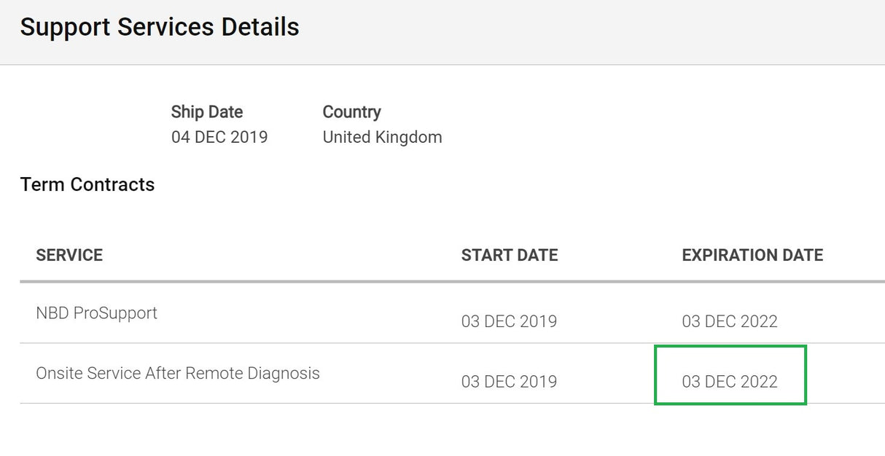Click the highlighted Onsite Service expiration date

tap(730, 382)
